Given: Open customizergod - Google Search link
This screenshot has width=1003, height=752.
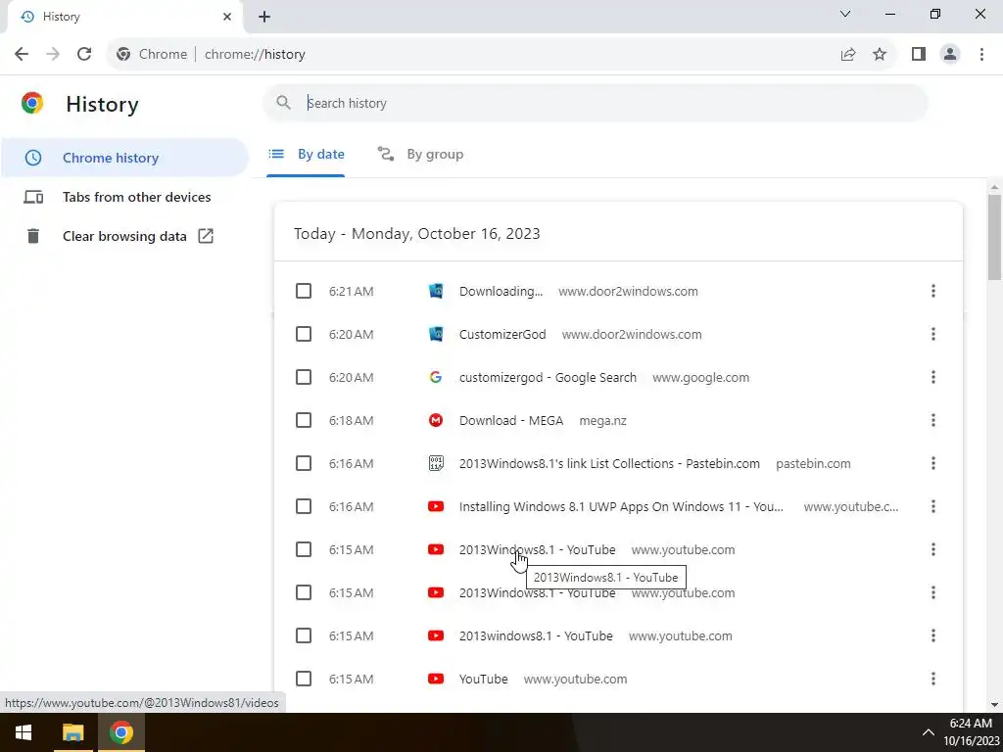Looking at the screenshot, I should click(x=548, y=377).
